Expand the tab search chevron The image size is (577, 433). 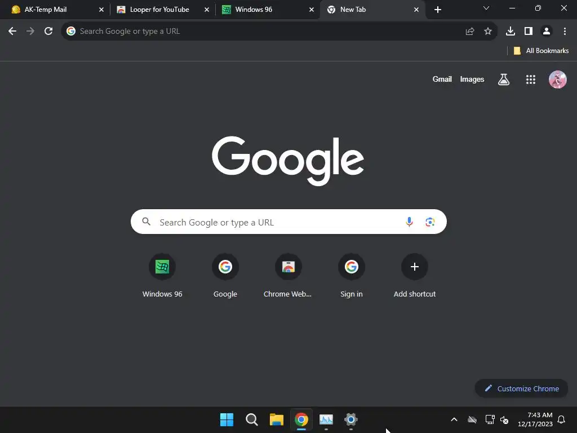[x=486, y=8]
